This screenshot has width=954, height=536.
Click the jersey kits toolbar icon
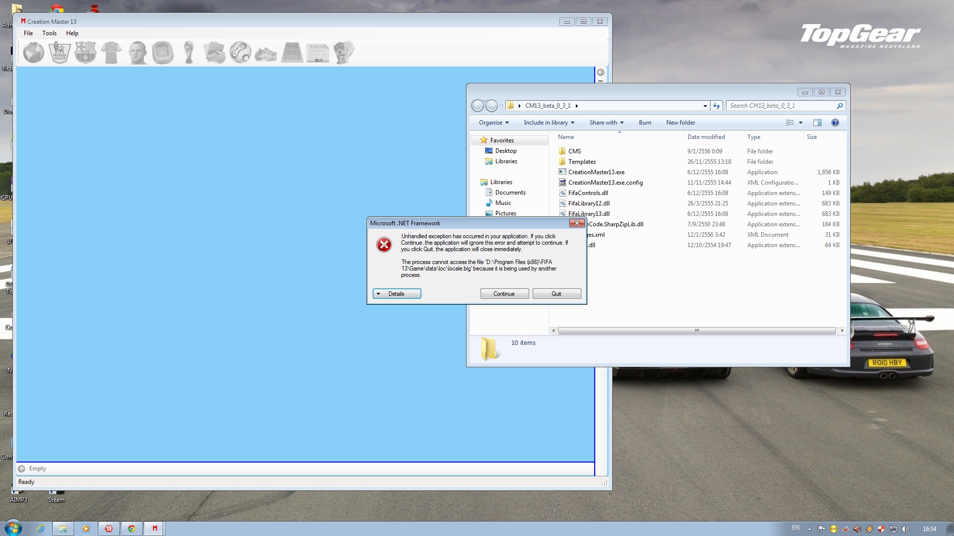tap(111, 53)
